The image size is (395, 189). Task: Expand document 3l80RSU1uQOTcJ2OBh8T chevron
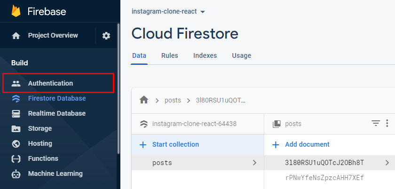tap(387, 163)
